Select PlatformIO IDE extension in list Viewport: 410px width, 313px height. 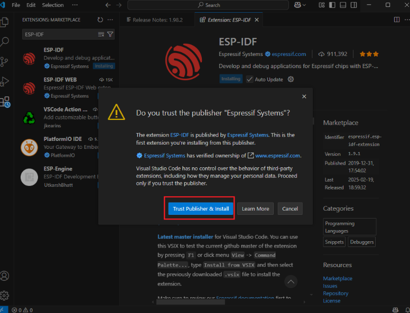(x=56, y=147)
